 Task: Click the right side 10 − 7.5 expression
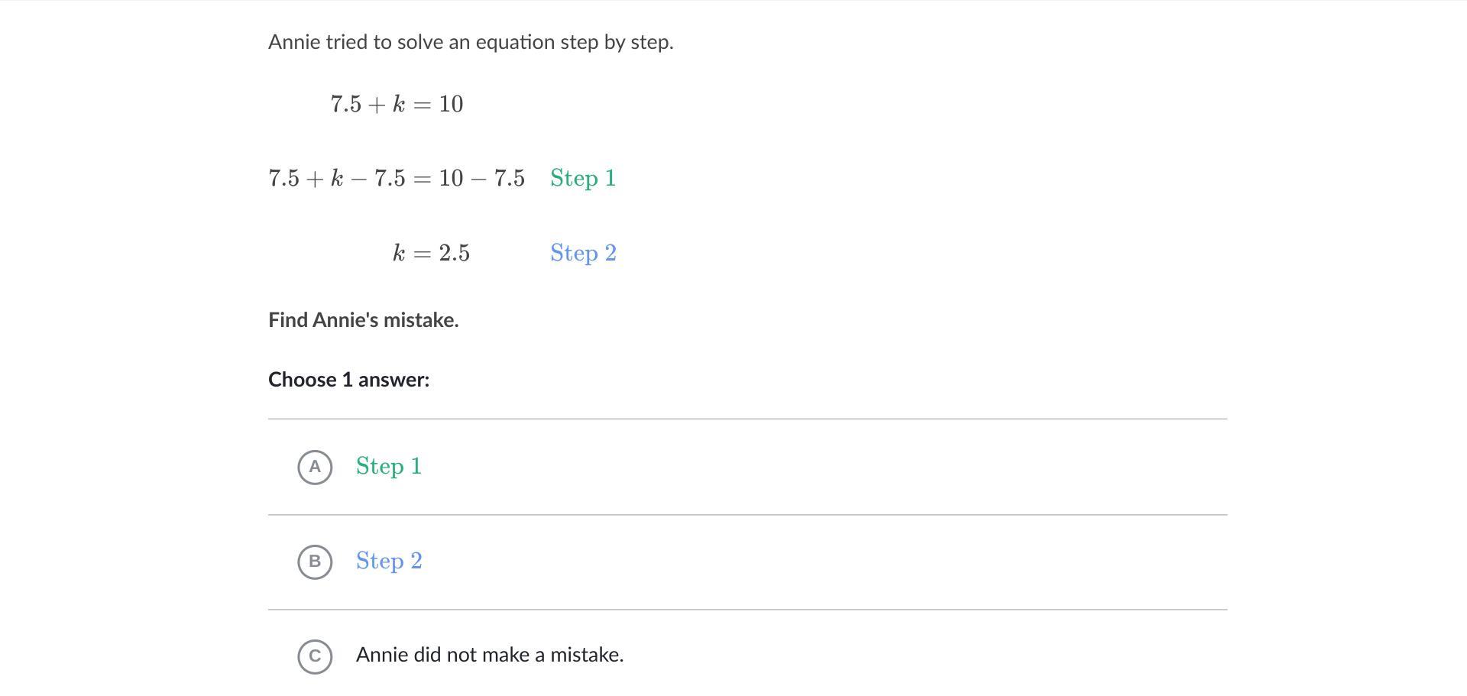coord(481,179)
